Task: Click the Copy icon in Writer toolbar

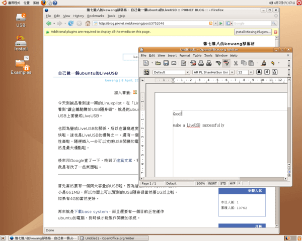Action: click(244, 63)
